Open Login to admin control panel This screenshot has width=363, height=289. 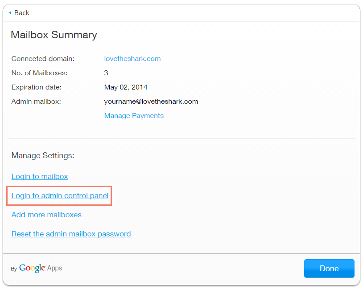click(x=60, y=195)
